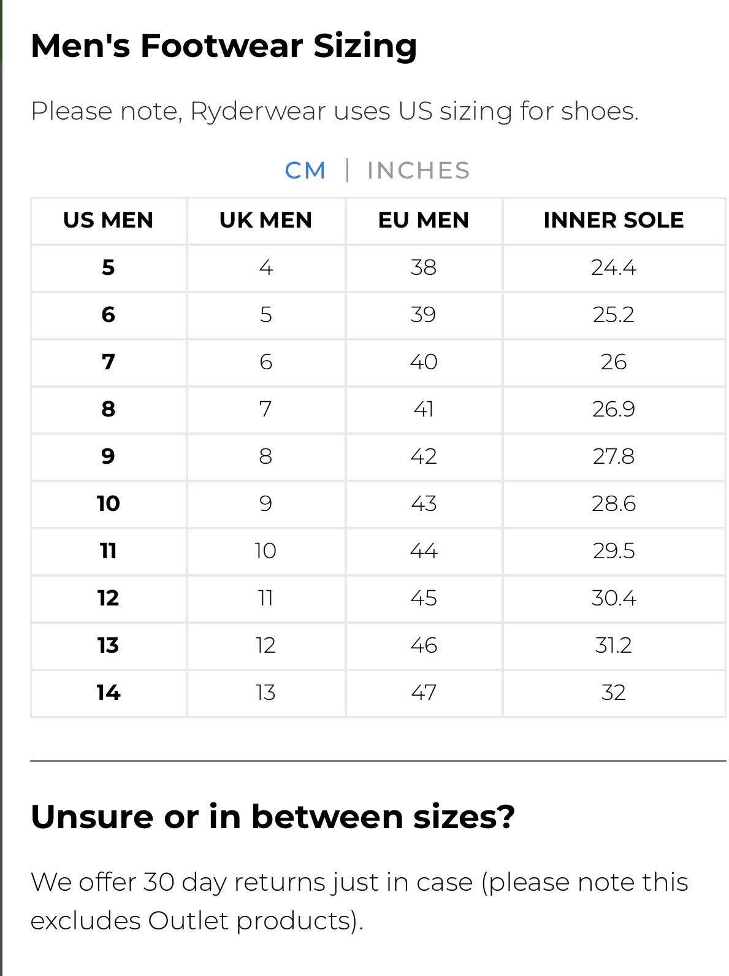
Task: Click the 30.4 inner sole measurement
Action: click(x=614, y=598)
